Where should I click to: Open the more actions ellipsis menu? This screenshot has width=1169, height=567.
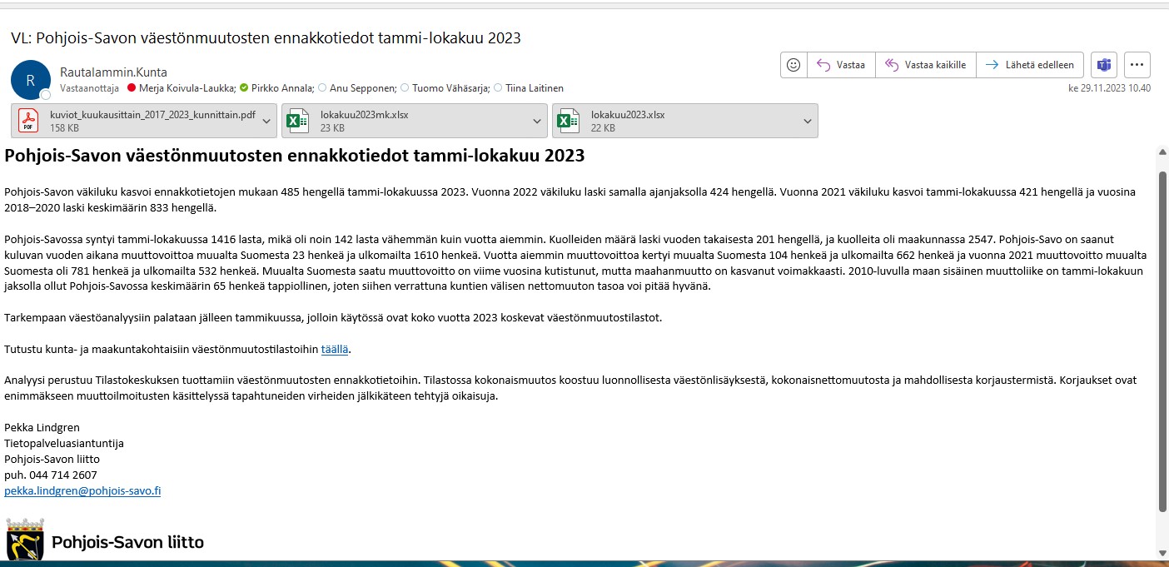[1137, 65]
